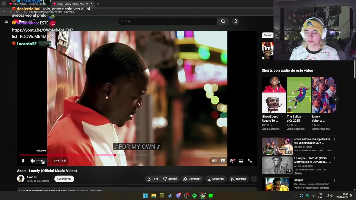Open Discord from the taskbar

tap(178, 196)
